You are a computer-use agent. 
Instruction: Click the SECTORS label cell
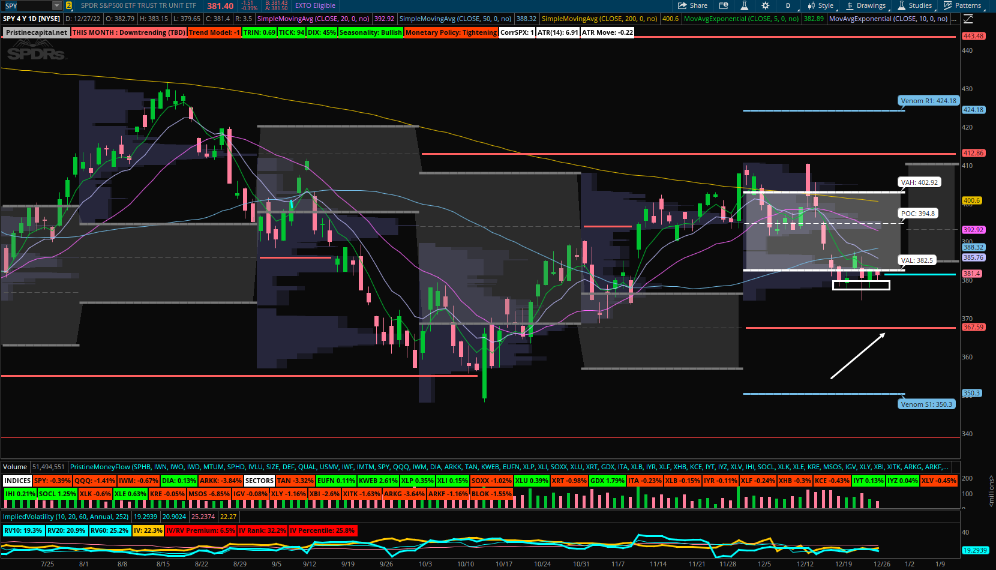coord(259,481)
